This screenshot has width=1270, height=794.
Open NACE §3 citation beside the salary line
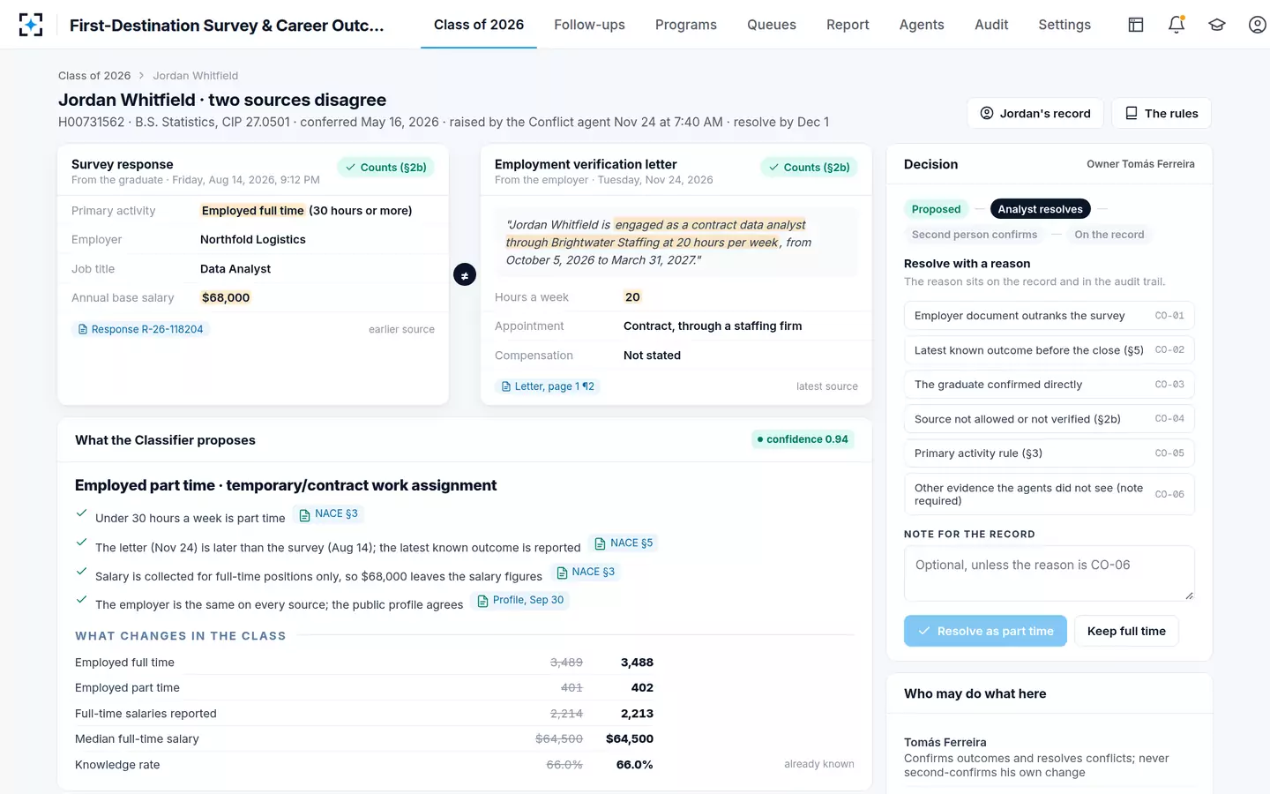[x=585, y=573]
